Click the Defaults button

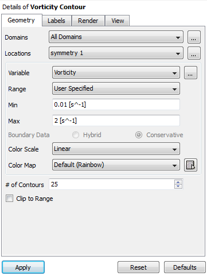[185, 267]
